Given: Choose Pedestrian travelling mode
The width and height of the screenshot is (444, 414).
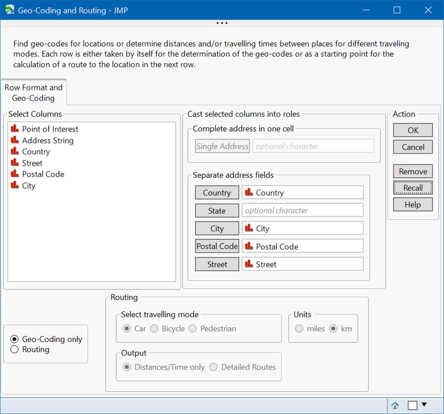Looking at the screenshot, I should [x=193, y=328].
